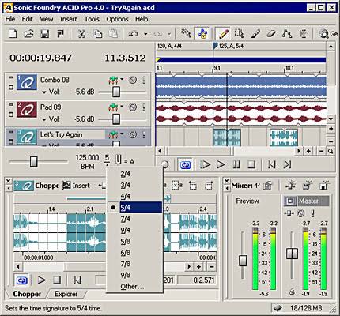340x316 pixels.
Task: Mute the Combo 08 track
Action: coord(133,80)
